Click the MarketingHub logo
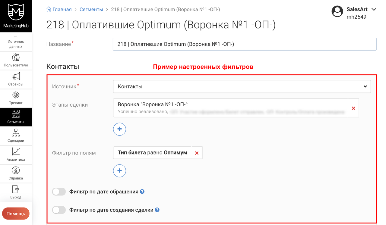Viewport: 386px width, 225px height. coord(16,16)
